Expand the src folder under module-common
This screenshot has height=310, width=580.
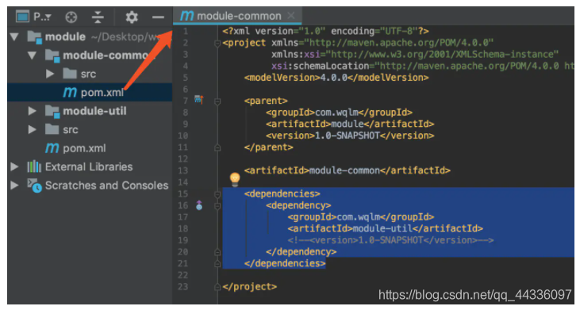[x=50, y=74]
